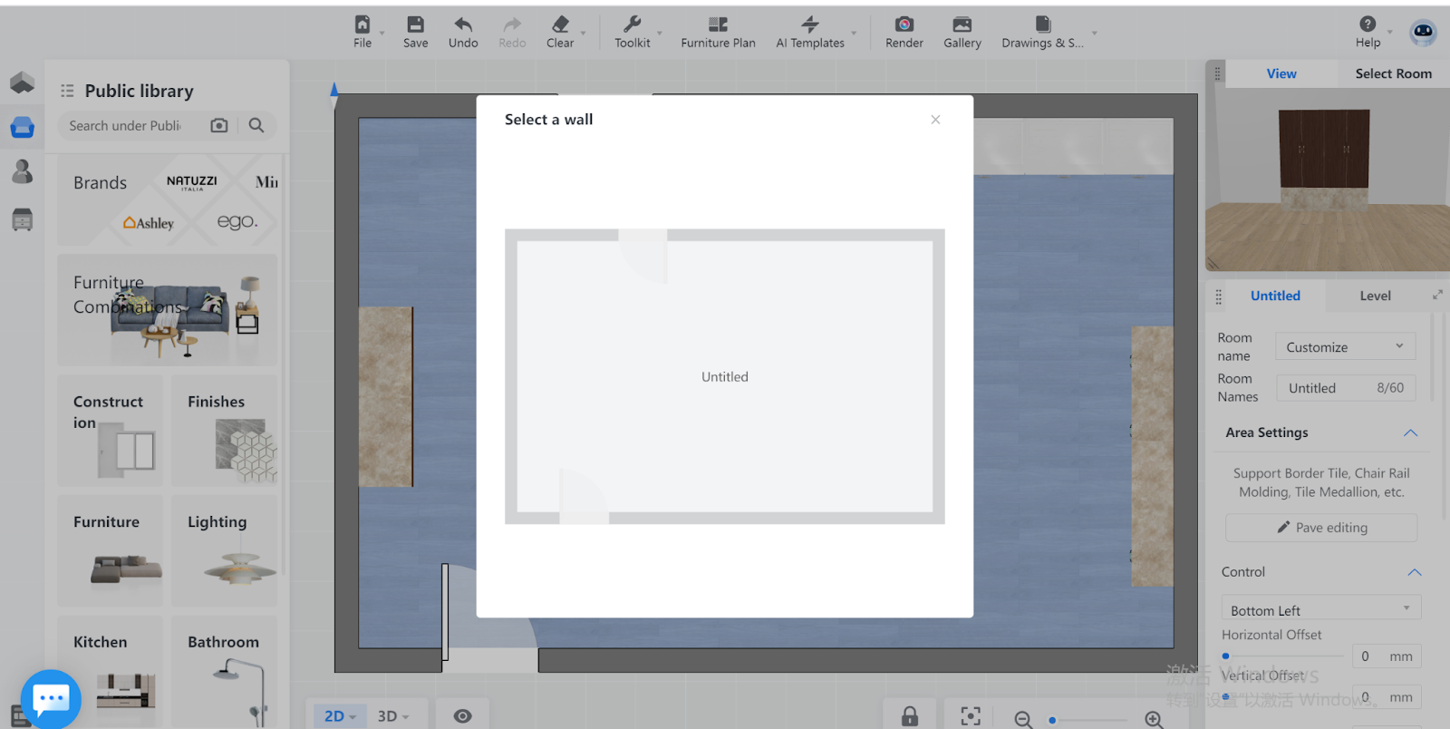Click the Pave editing button
This screenshot has height=729, width=1450.
[x=1321, y=528]
